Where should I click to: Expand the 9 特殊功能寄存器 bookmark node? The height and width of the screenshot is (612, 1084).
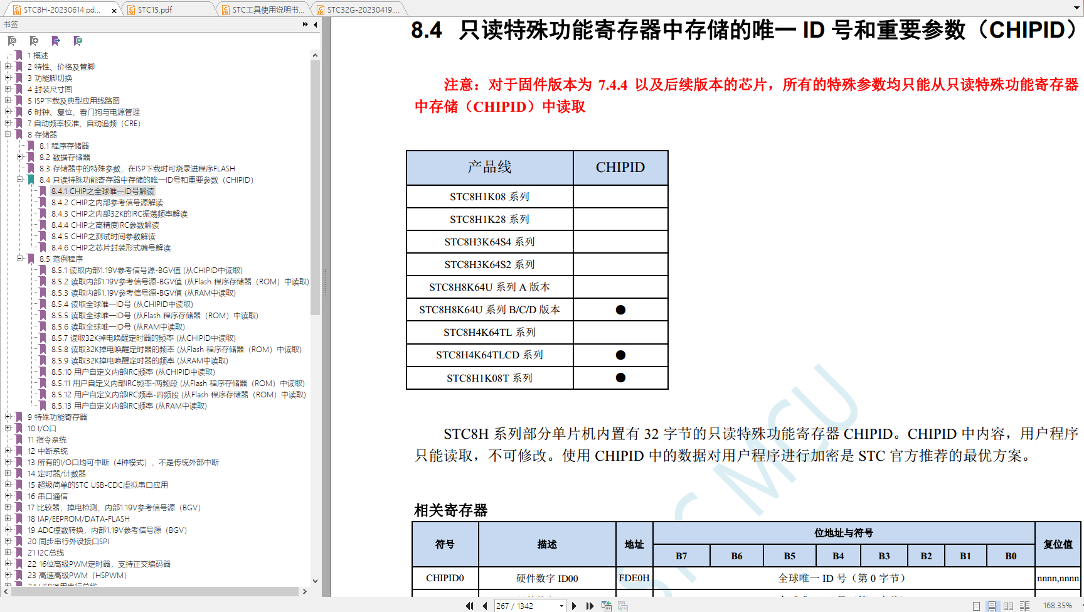pos(8,417)
